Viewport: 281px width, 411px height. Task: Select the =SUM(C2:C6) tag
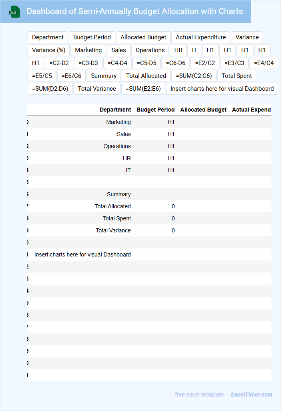click(x=194, y=76)
